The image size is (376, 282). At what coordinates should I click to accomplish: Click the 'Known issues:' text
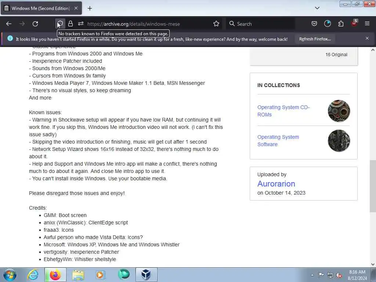coord(45,112)
